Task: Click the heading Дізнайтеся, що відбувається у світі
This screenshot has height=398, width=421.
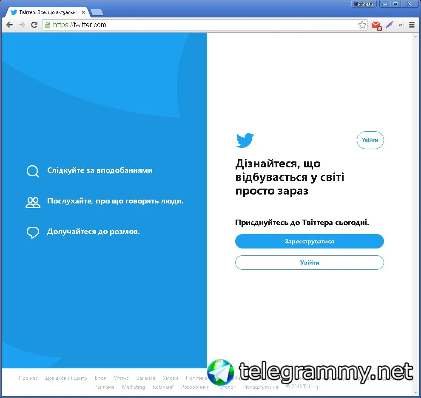Action: point(290,177)
